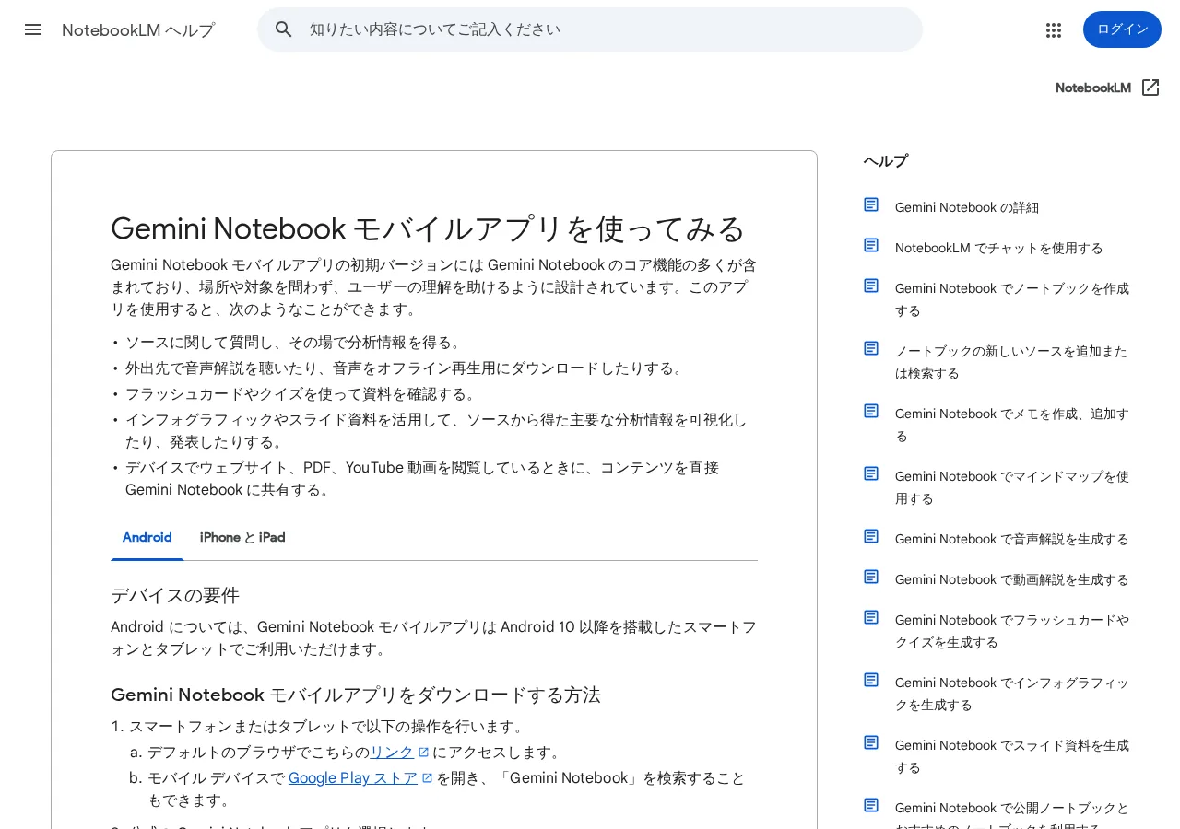Click the page title Gemini Notebook モバイルアプリを使ってみる

pyautogui.click(x=428, y=228)
